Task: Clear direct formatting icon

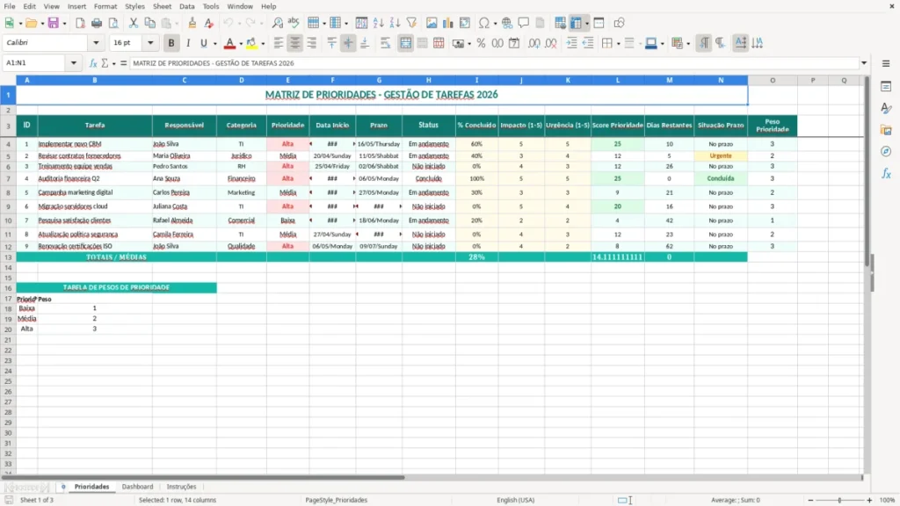Action: coord(209,23)
